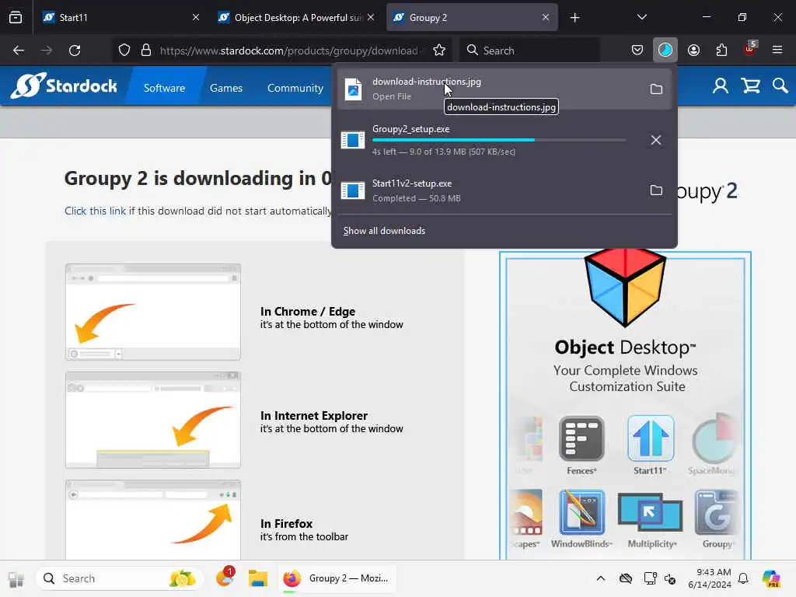
Task: Open Stardock site search magnifier
Action: pos(780,86)
